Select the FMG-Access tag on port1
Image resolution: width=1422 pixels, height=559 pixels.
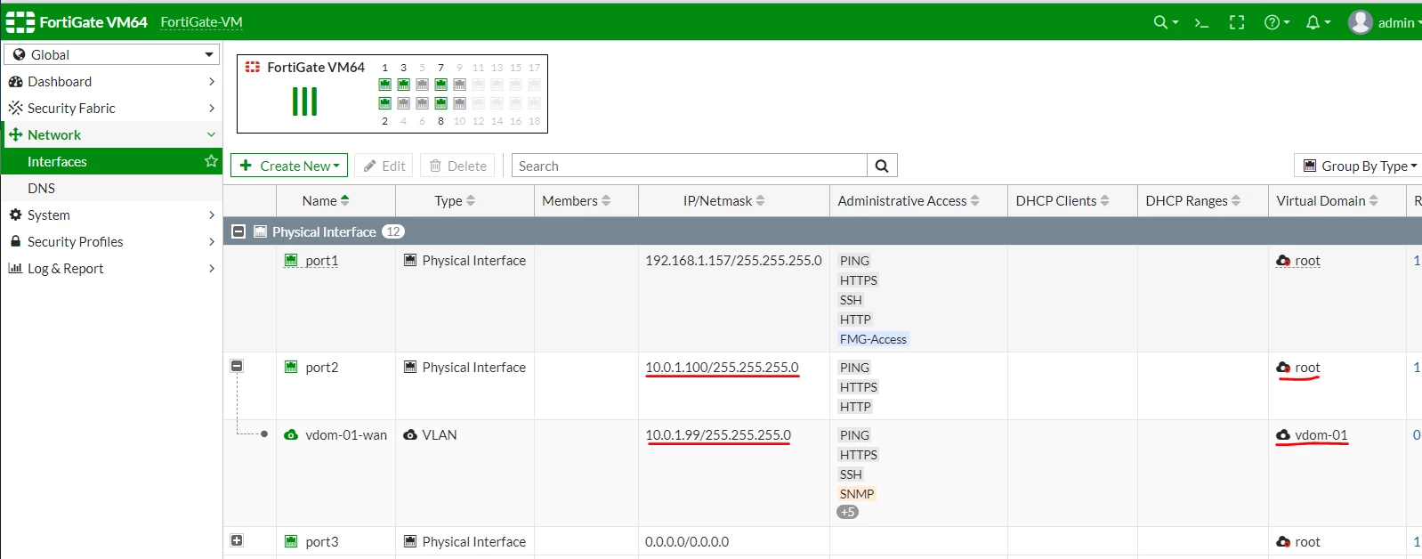pos(873,339)
